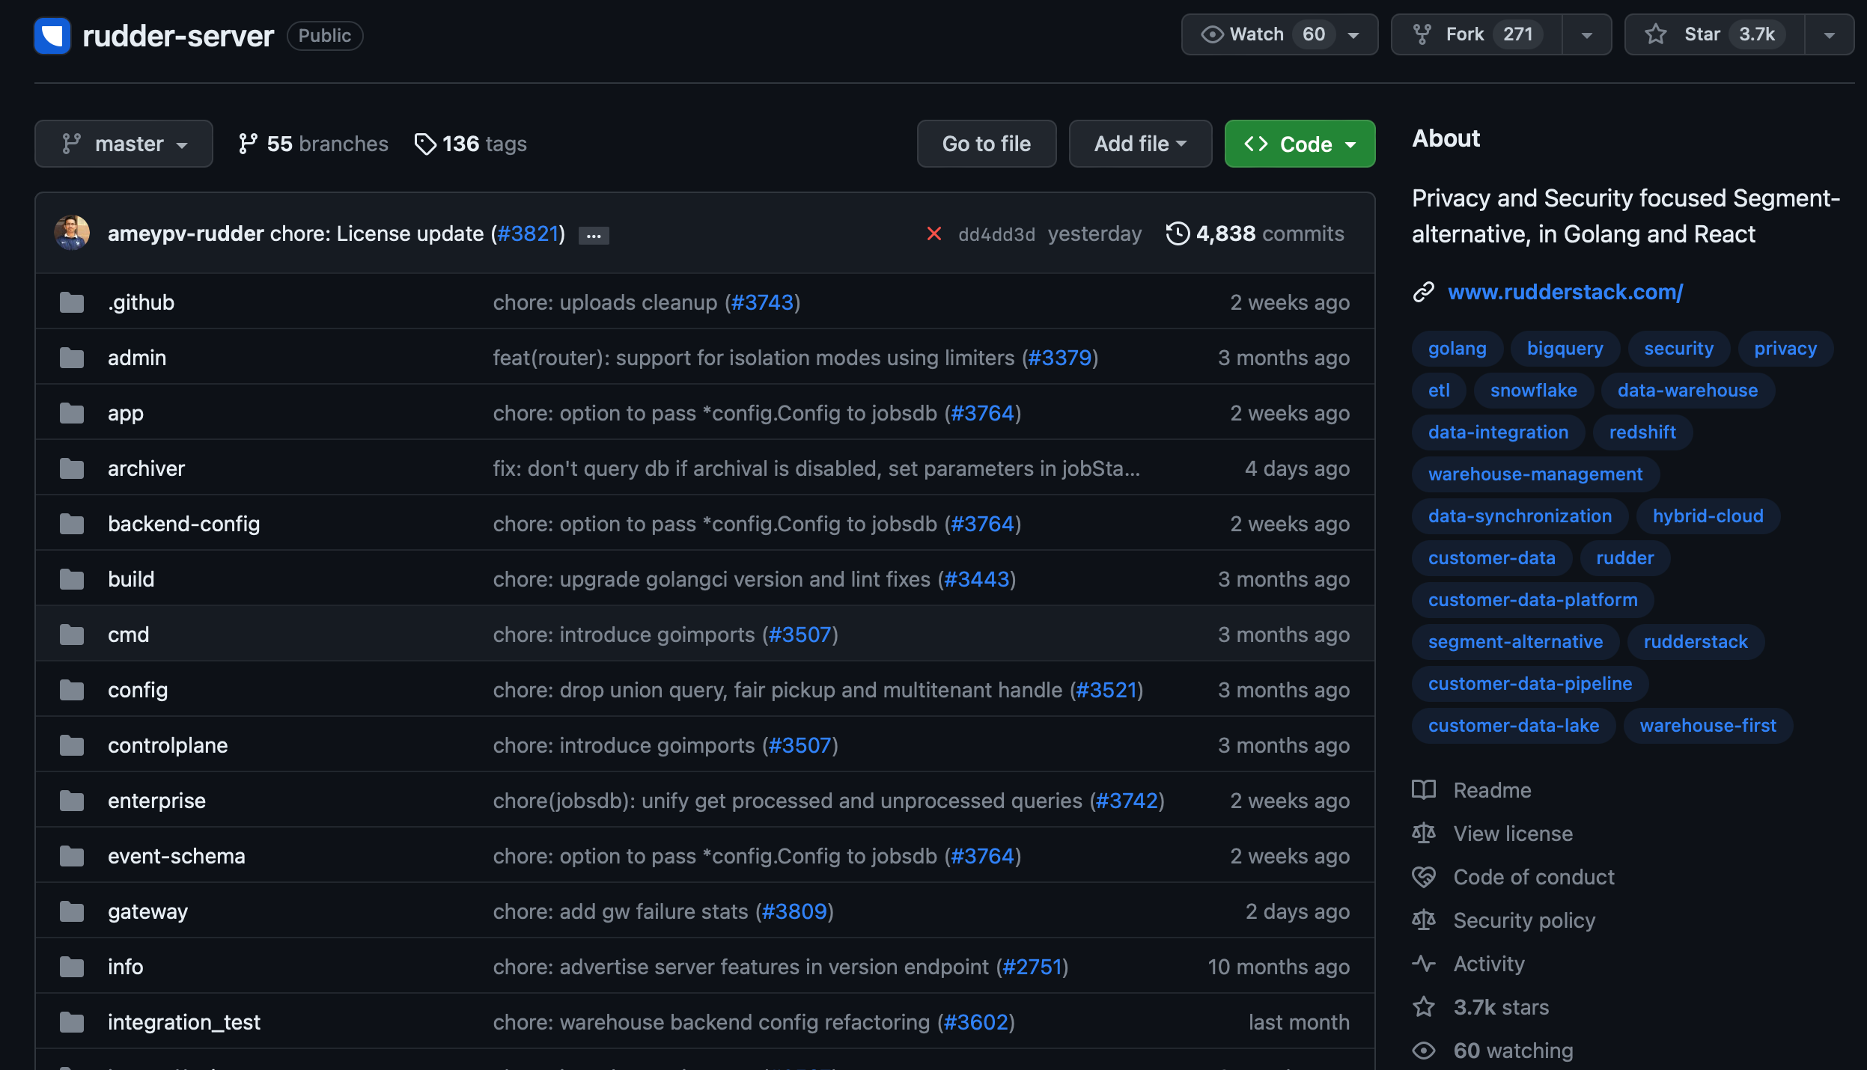Open commit history via clock icon

coord(1178,234)
